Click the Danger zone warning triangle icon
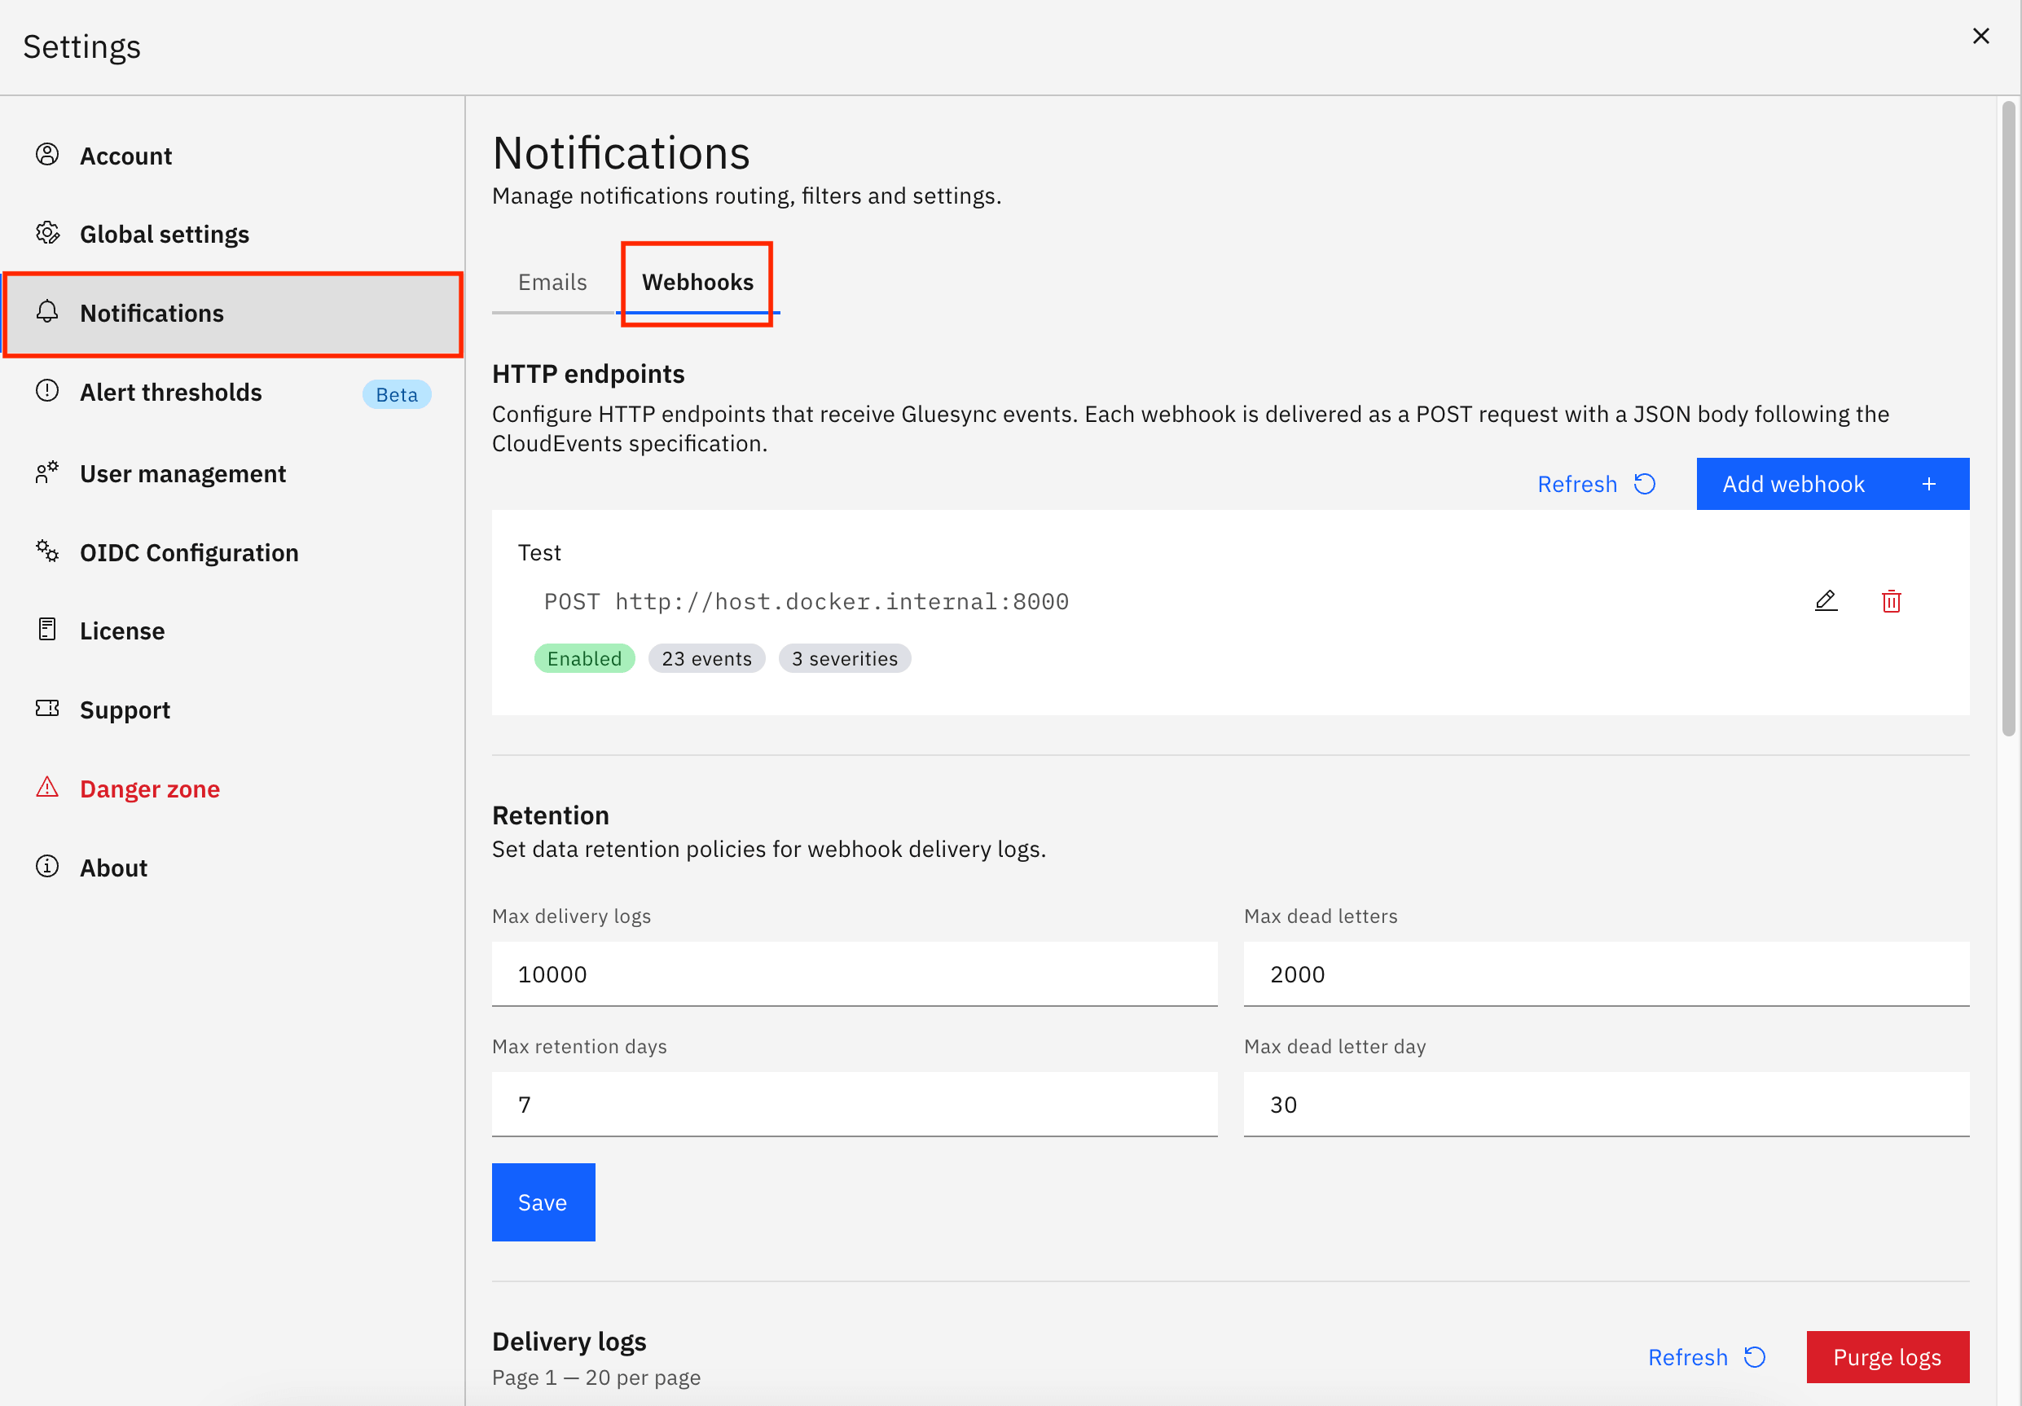 [x=47, y=787]
